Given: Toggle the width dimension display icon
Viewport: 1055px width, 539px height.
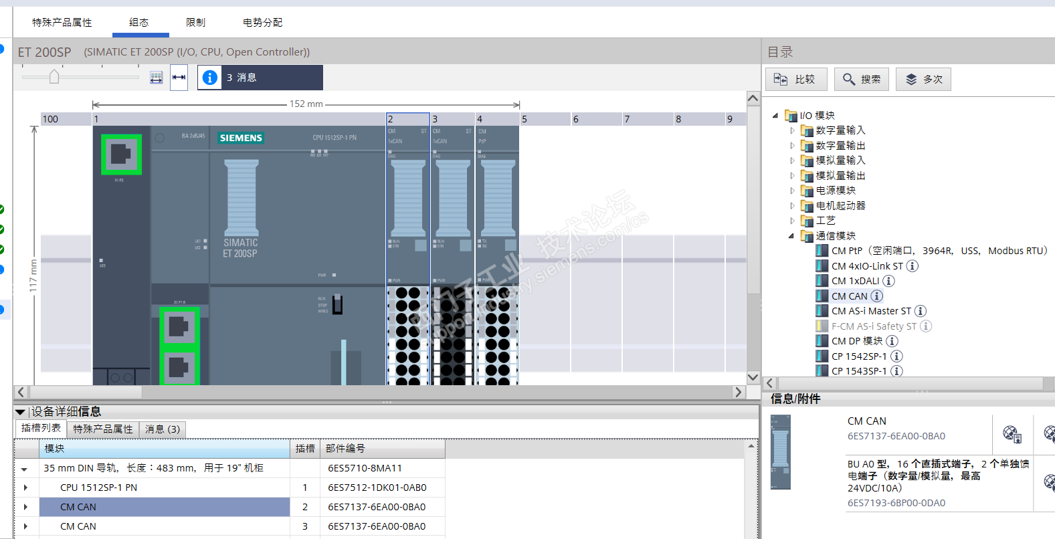Looking at the screenshot, I should click(x=179, y=78).
